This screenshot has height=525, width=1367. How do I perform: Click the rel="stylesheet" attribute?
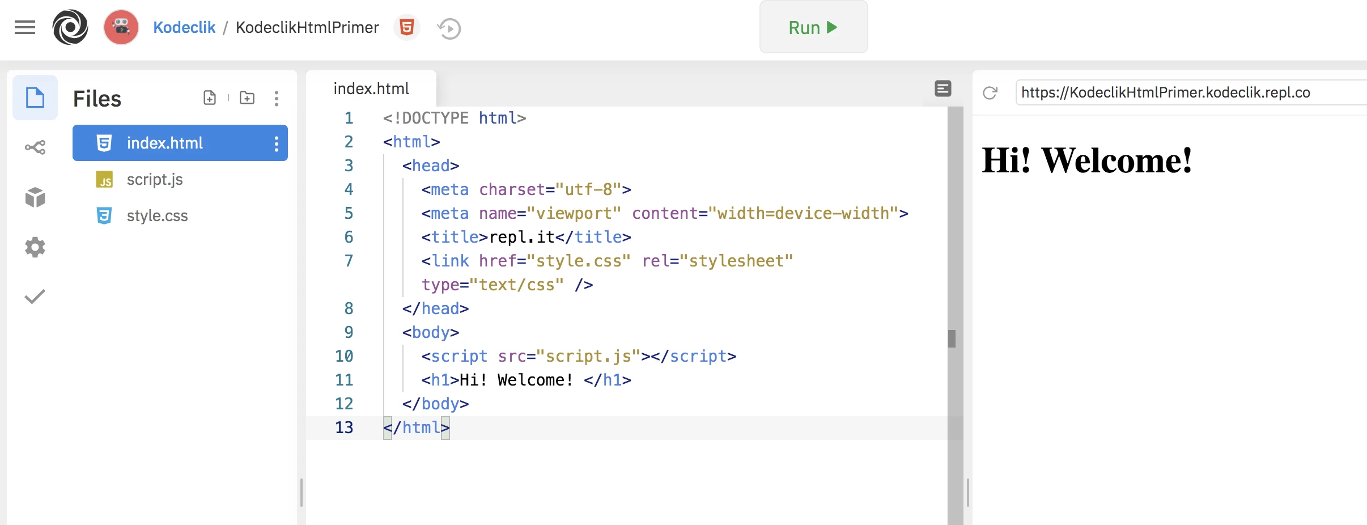(718, 261)
